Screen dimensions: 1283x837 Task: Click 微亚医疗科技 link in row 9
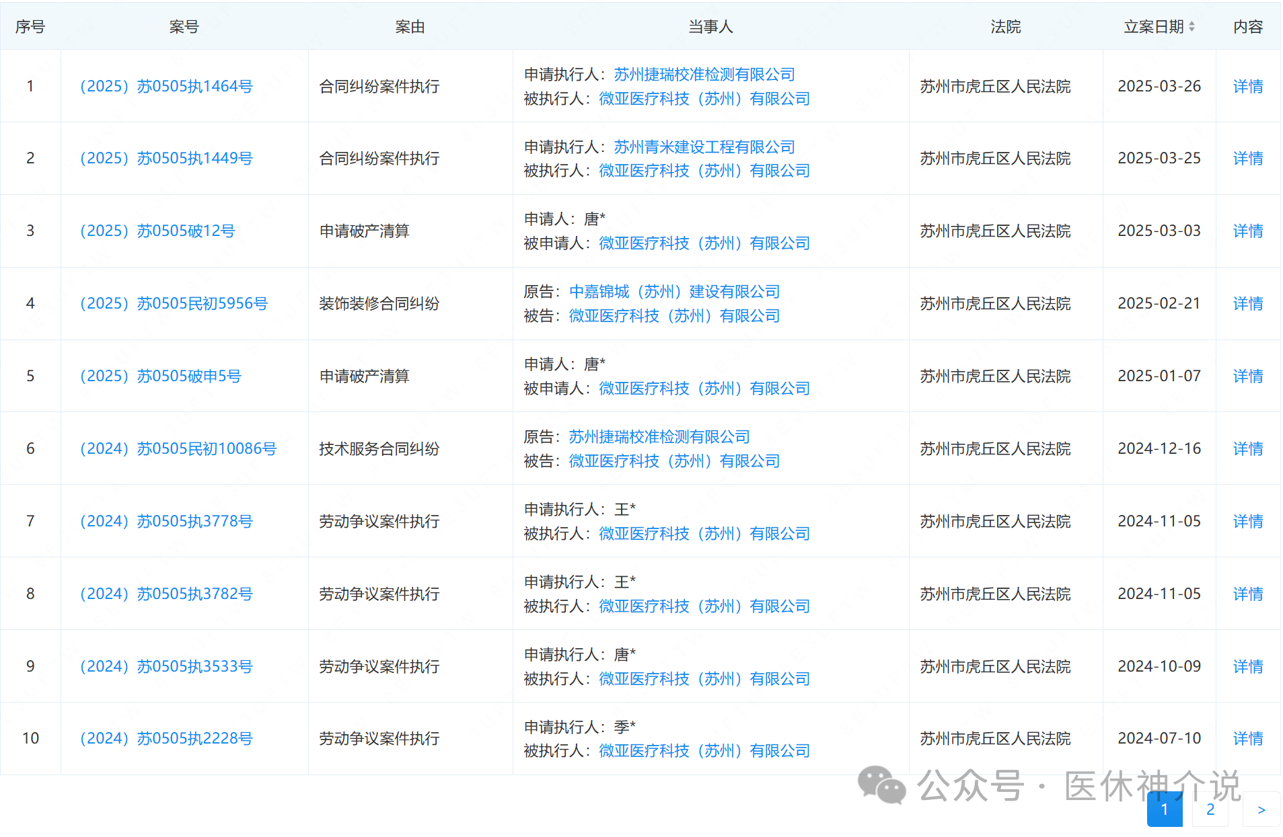click(704, 678)
